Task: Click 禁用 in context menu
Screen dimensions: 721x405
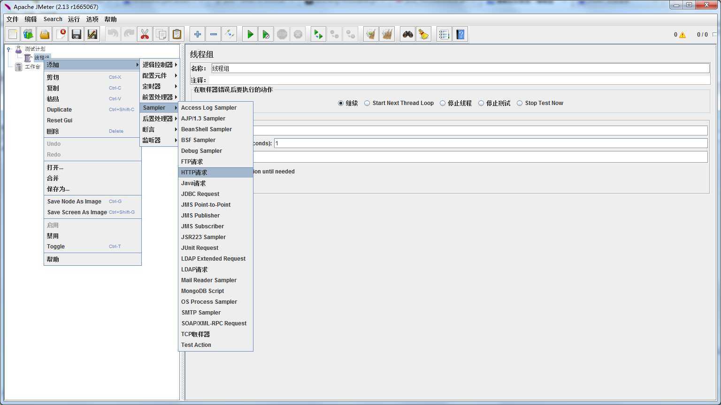Action: 92,236
